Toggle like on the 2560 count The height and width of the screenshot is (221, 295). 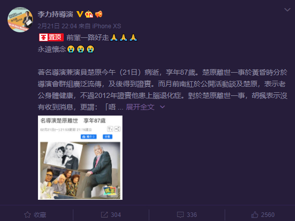click(x=268, y=215)
